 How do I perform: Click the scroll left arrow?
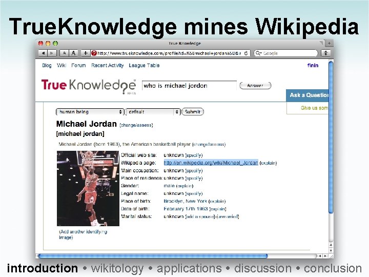coord(320,256)
